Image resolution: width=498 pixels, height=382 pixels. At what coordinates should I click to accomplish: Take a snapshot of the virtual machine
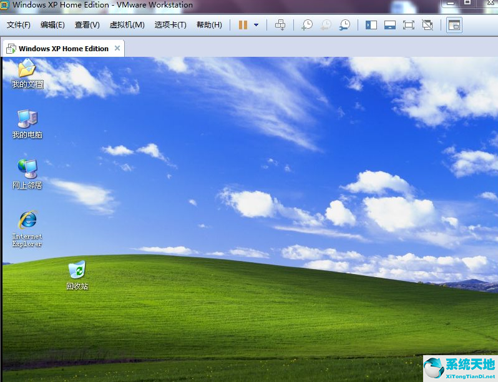coord(306,25)
